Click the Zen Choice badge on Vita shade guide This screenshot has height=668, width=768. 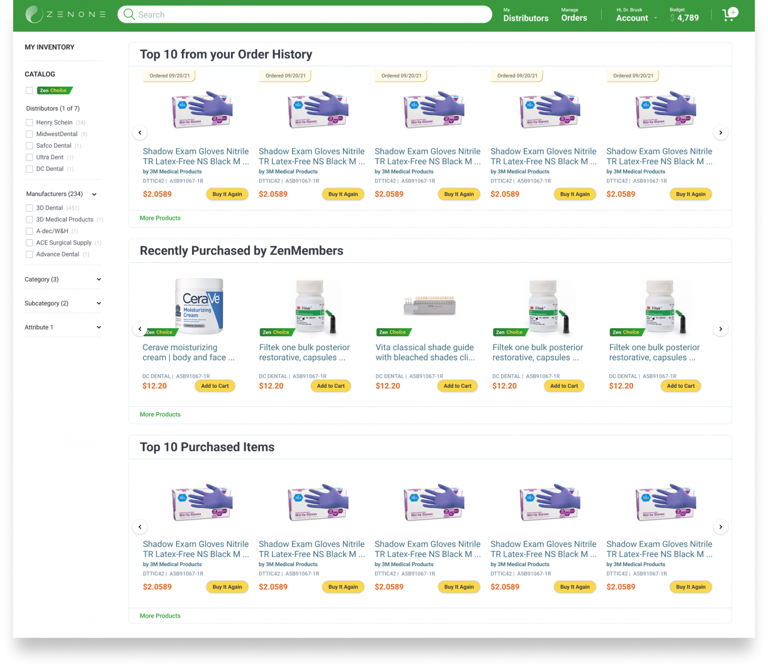coord(393,332)
